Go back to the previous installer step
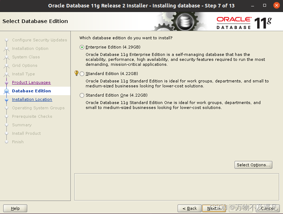The height and width of the screenshot is (214, 283). [190, 208]
